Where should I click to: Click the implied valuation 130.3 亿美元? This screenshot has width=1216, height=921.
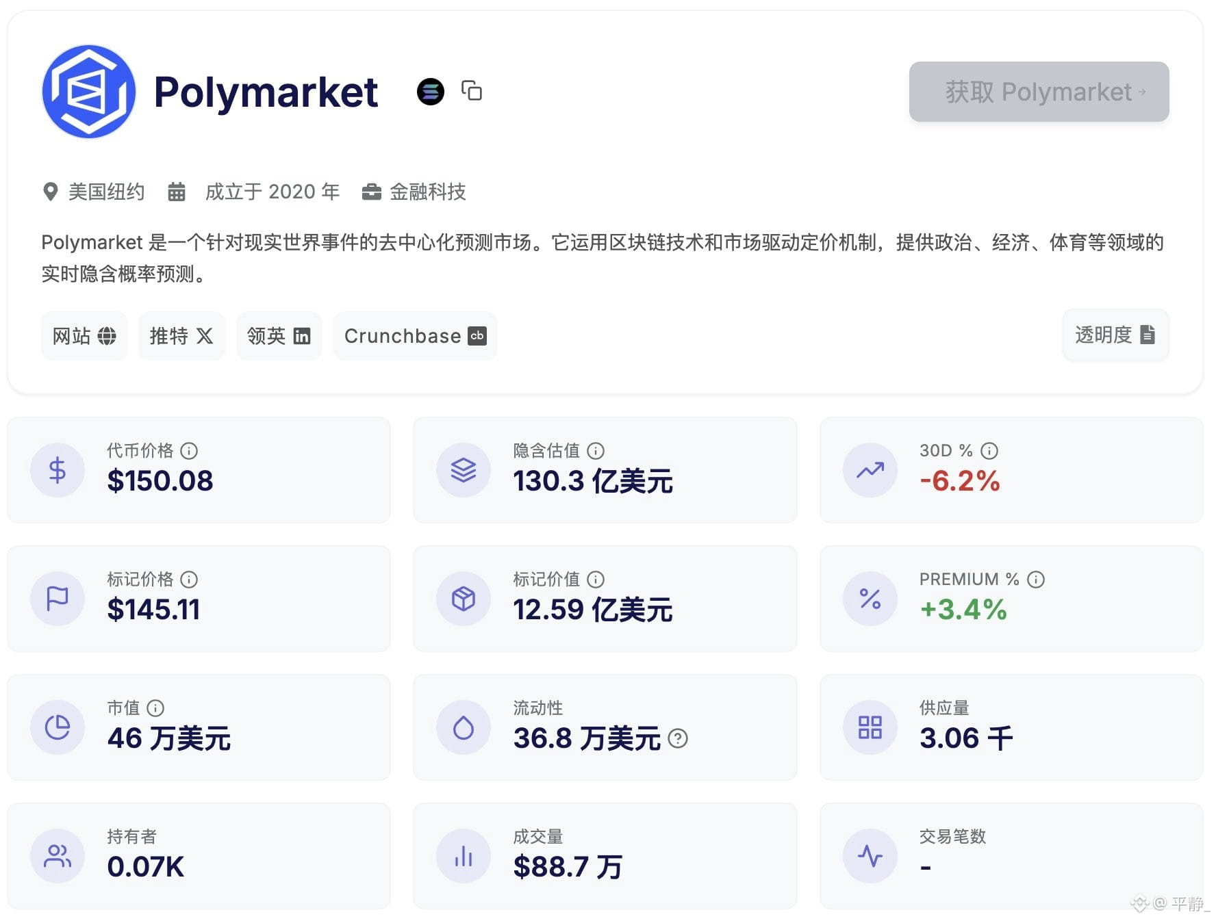(x=593, y=481)
